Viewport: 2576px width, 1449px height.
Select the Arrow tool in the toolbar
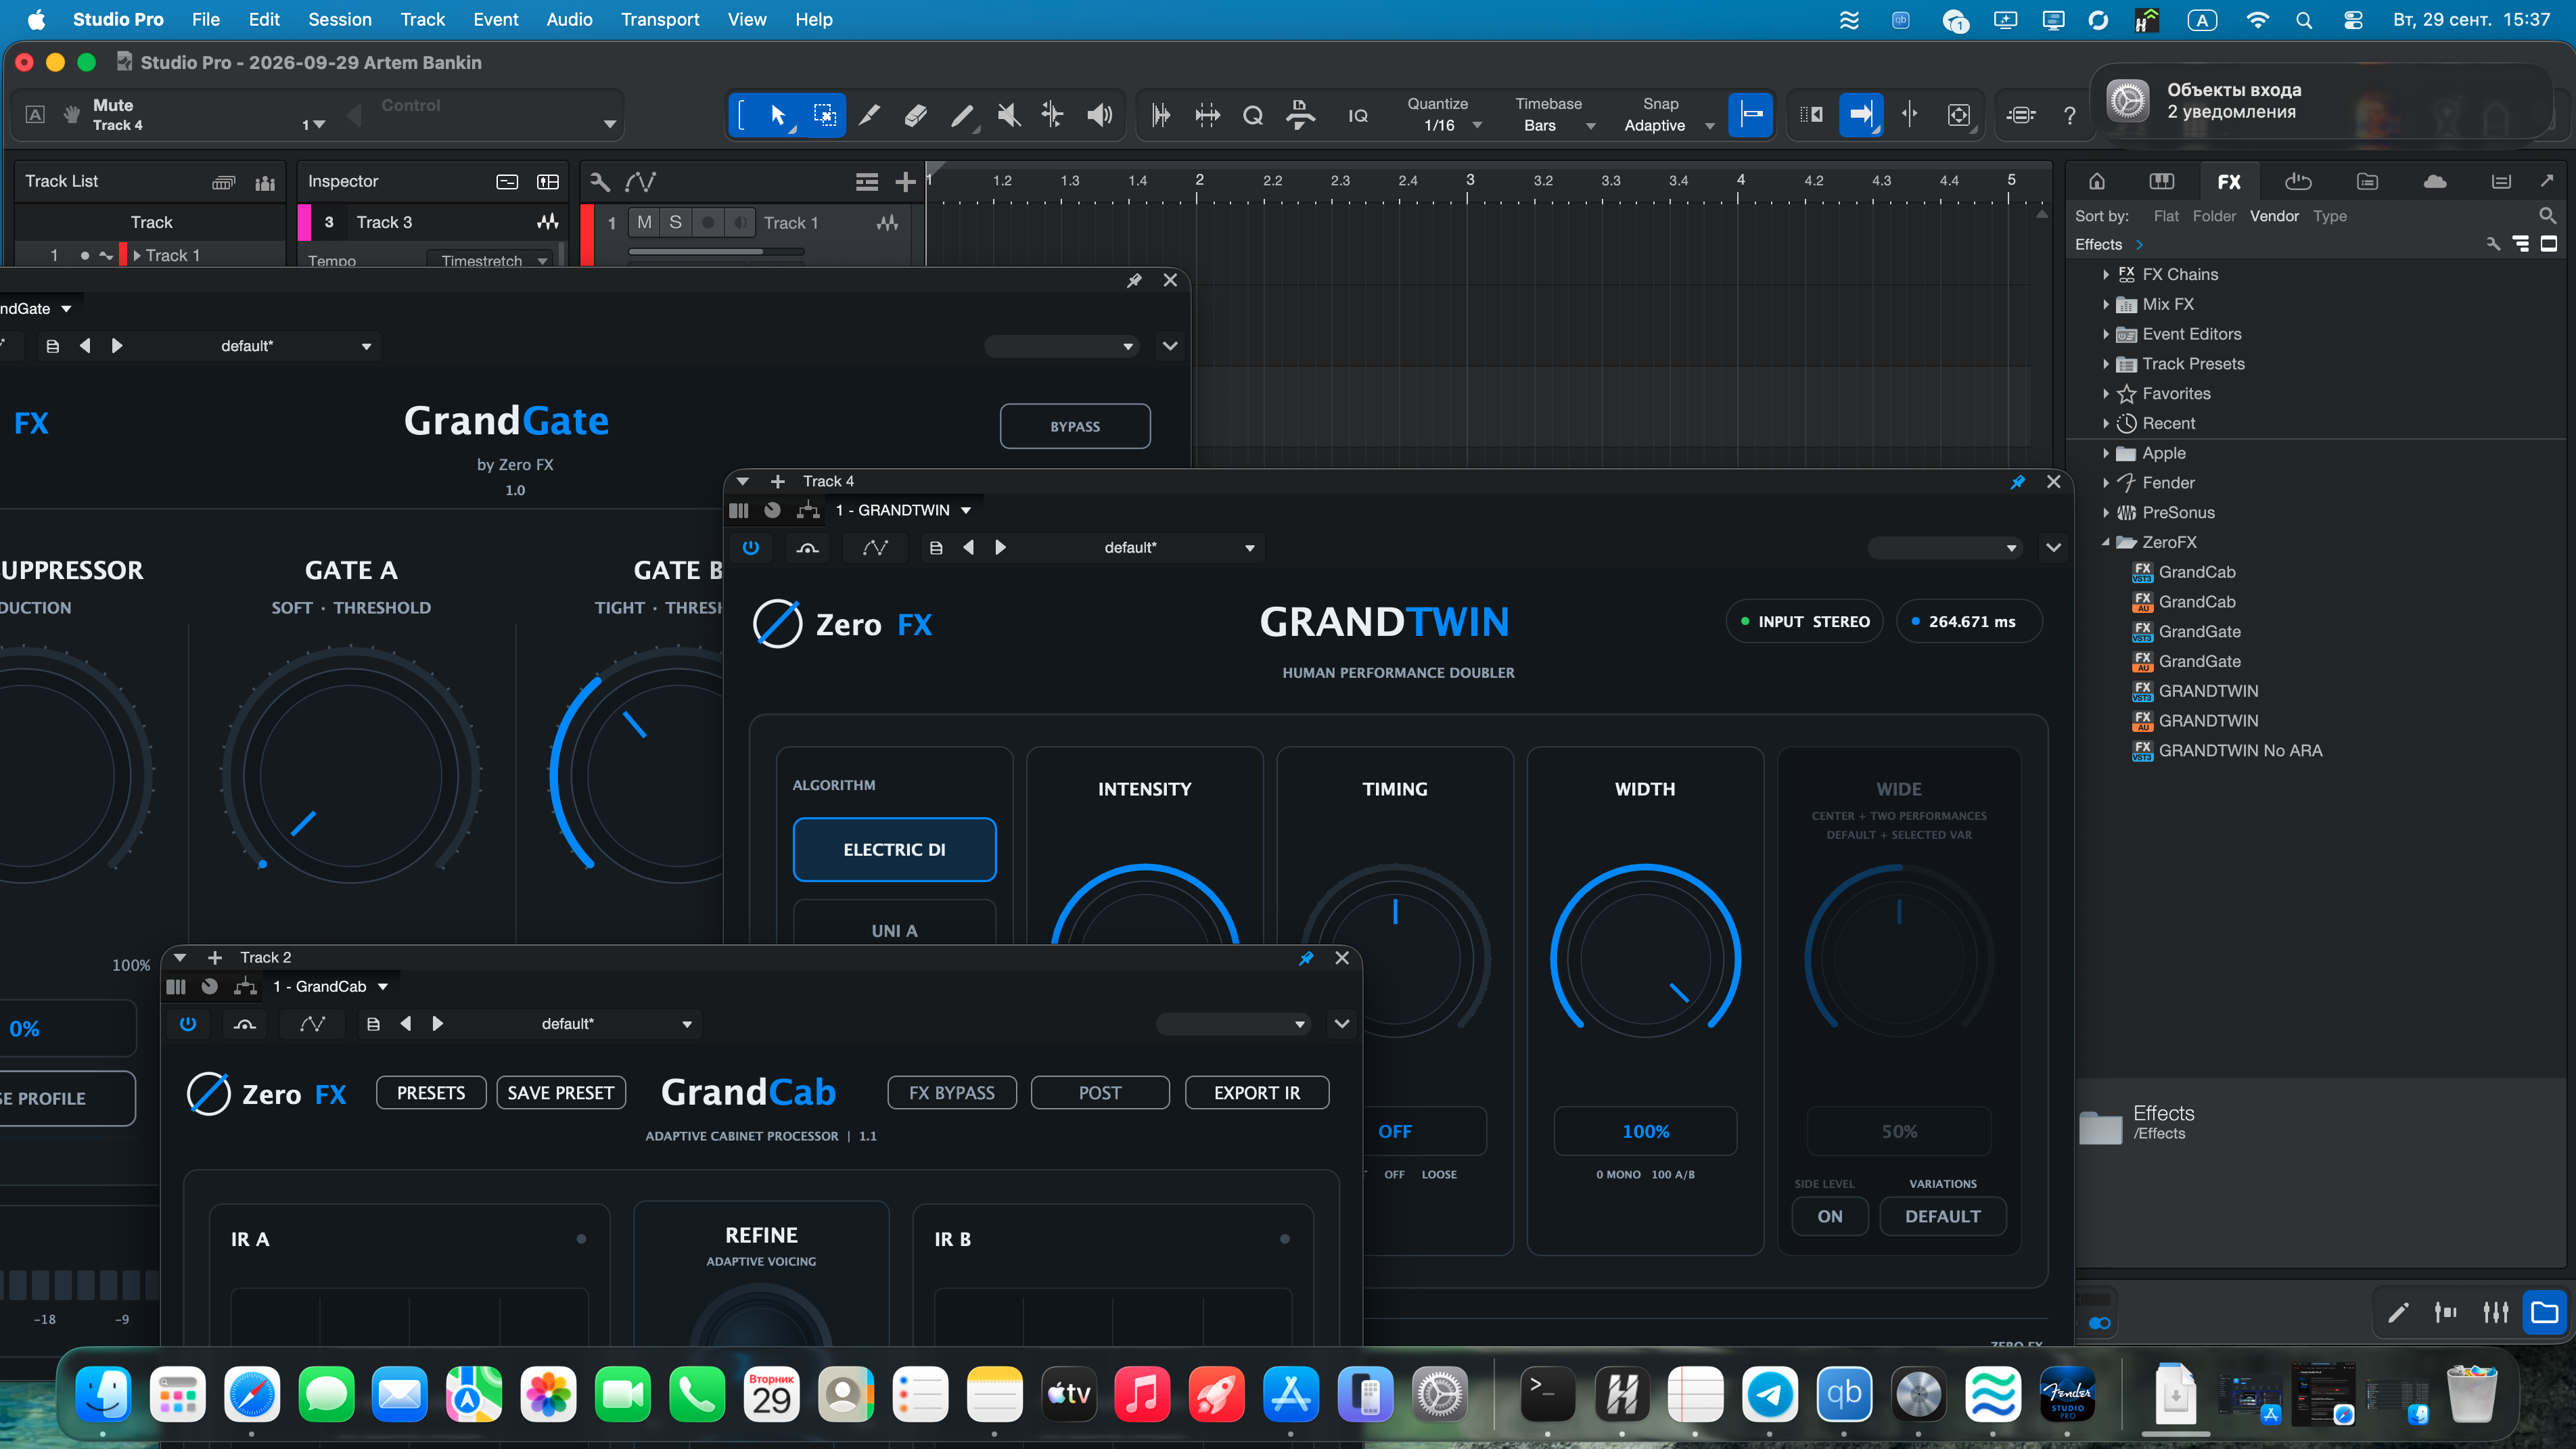778,115
